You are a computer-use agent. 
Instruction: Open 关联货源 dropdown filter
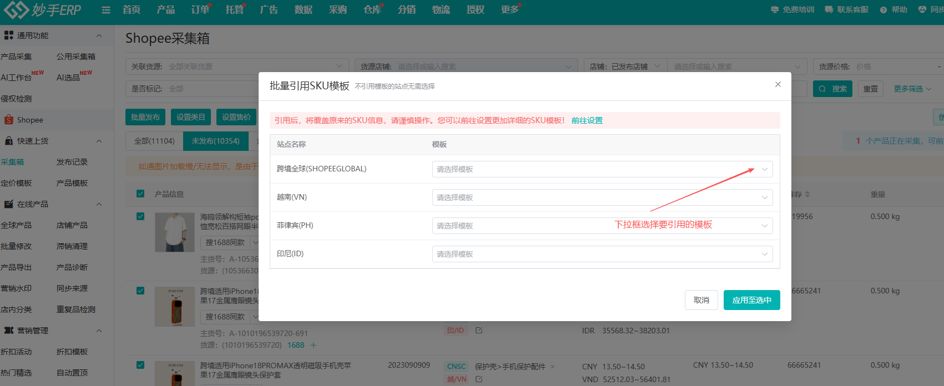(237, 67)
